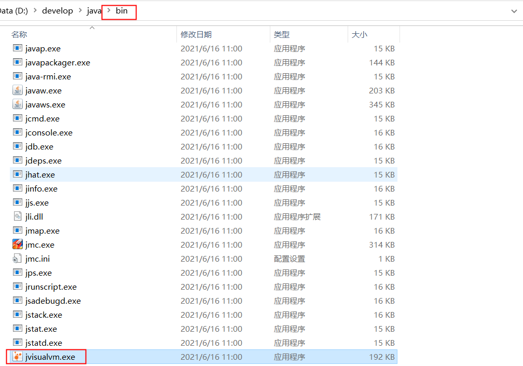Click the jhat.exe file icon

[x=17, y=174]
